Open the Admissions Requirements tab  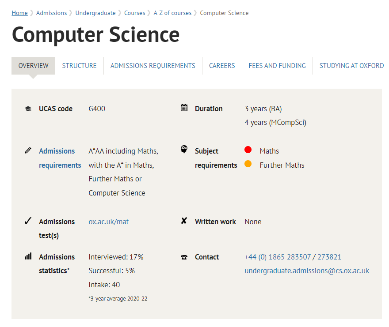pos(153,66)
